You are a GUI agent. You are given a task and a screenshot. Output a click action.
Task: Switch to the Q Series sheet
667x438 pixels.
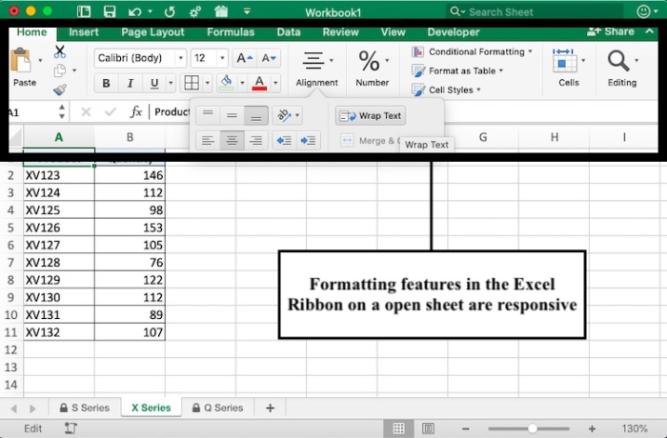[217, 408]
